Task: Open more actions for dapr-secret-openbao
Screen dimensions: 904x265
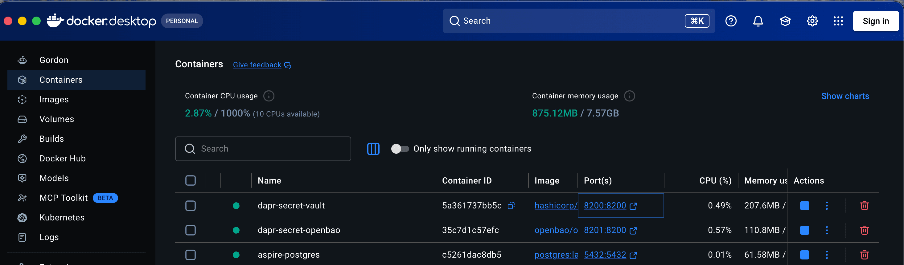Action: tap(826, 230)
